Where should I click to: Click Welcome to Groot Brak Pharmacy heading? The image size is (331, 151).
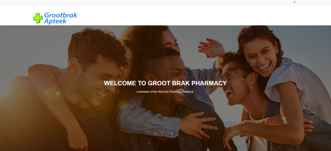tap(165, 83)
